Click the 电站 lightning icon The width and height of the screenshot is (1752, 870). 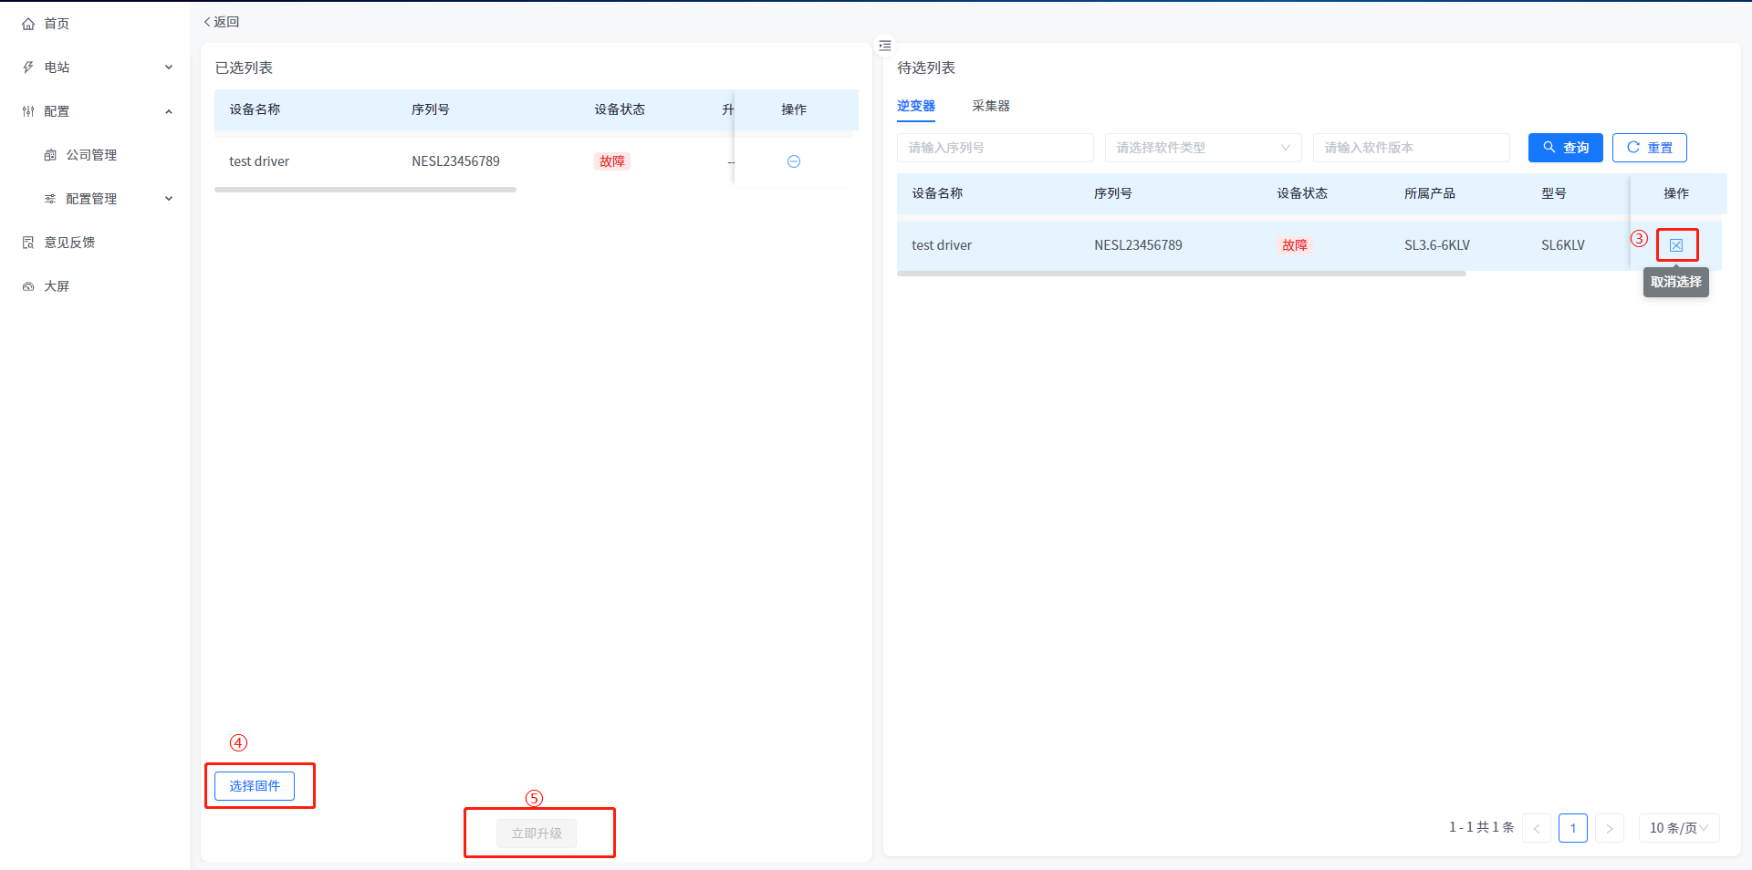pos(28,67)
